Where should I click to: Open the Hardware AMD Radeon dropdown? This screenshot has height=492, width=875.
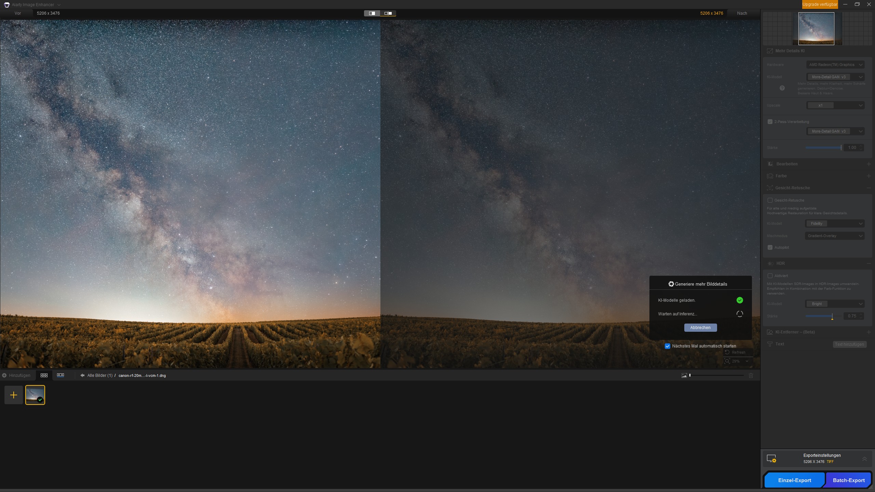click(835, 65)
